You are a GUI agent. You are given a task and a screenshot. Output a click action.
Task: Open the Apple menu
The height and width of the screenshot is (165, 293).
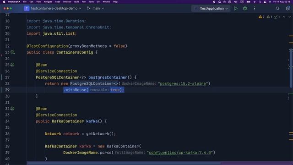coord(4,2)
